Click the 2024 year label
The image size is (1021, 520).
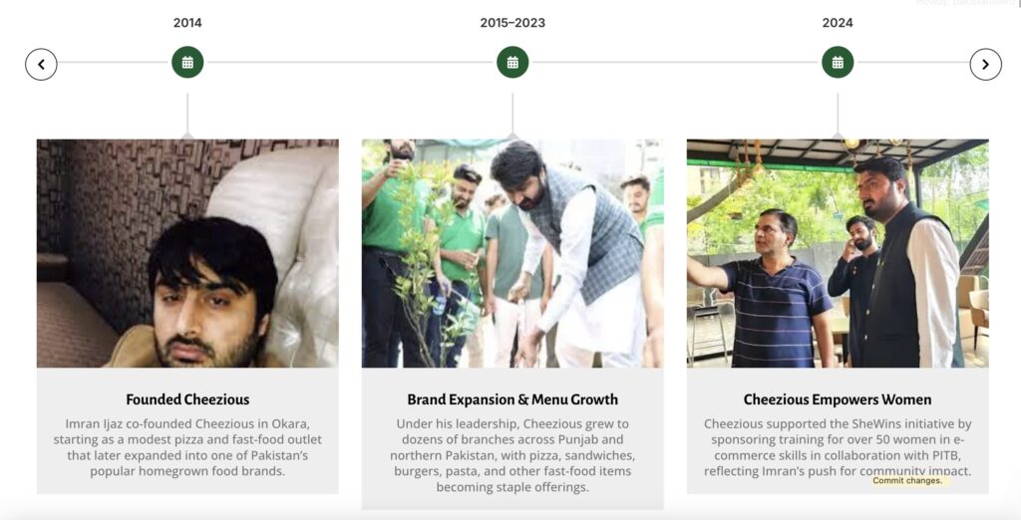click(x=838, y=23)
